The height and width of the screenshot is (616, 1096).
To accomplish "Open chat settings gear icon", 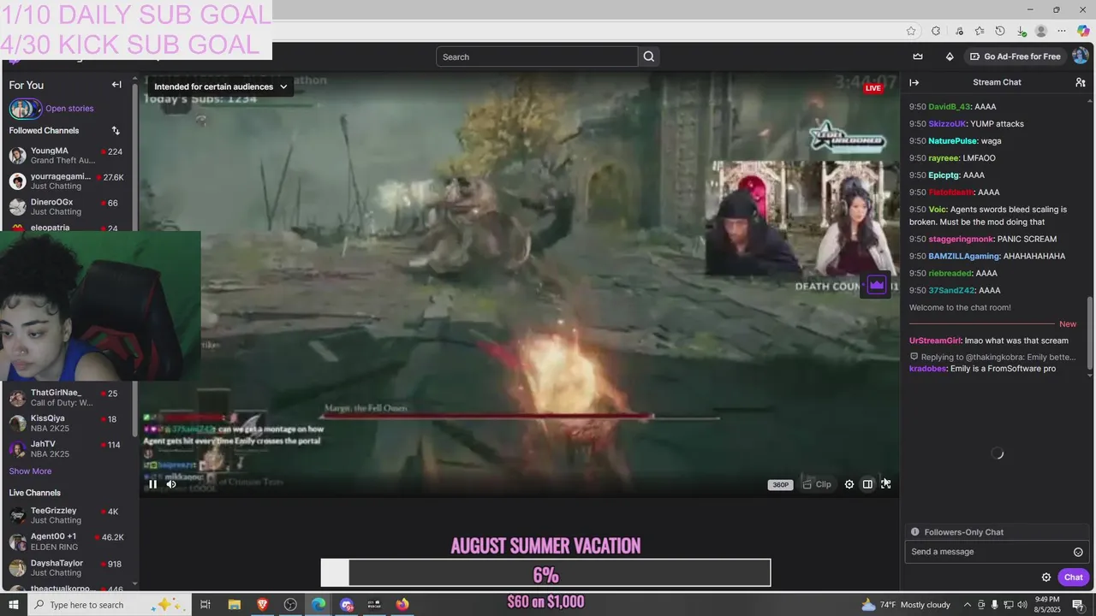I will (1046, 577).
